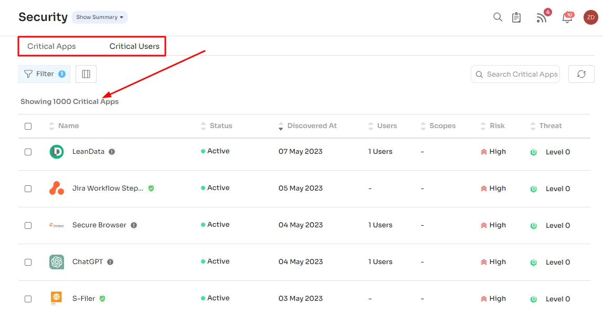Click the info badge beside ChatGPT
Screen dimensions: 603x315
(x=110, y=262)
